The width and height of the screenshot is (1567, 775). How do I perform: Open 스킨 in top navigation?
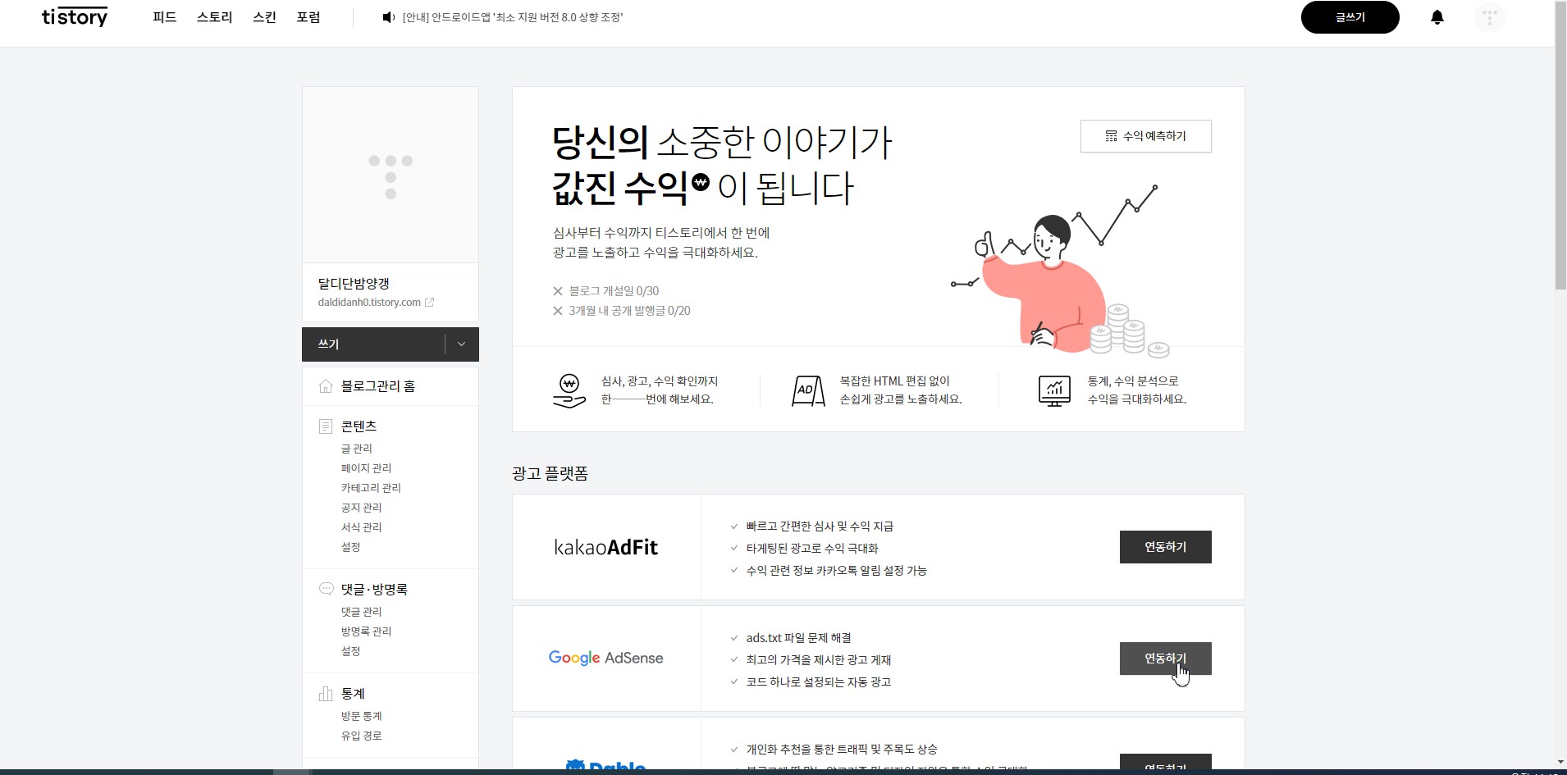pos(264,17)
